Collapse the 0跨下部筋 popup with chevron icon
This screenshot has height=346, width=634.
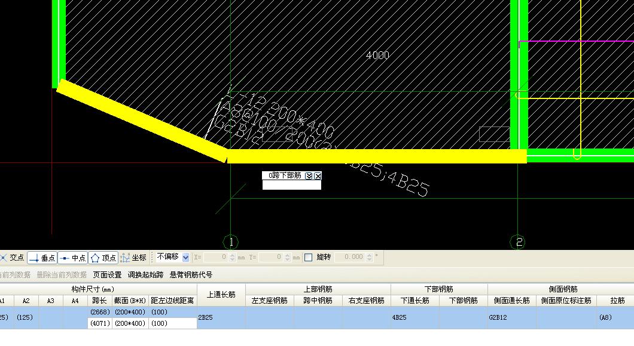[x=309, y=175]
